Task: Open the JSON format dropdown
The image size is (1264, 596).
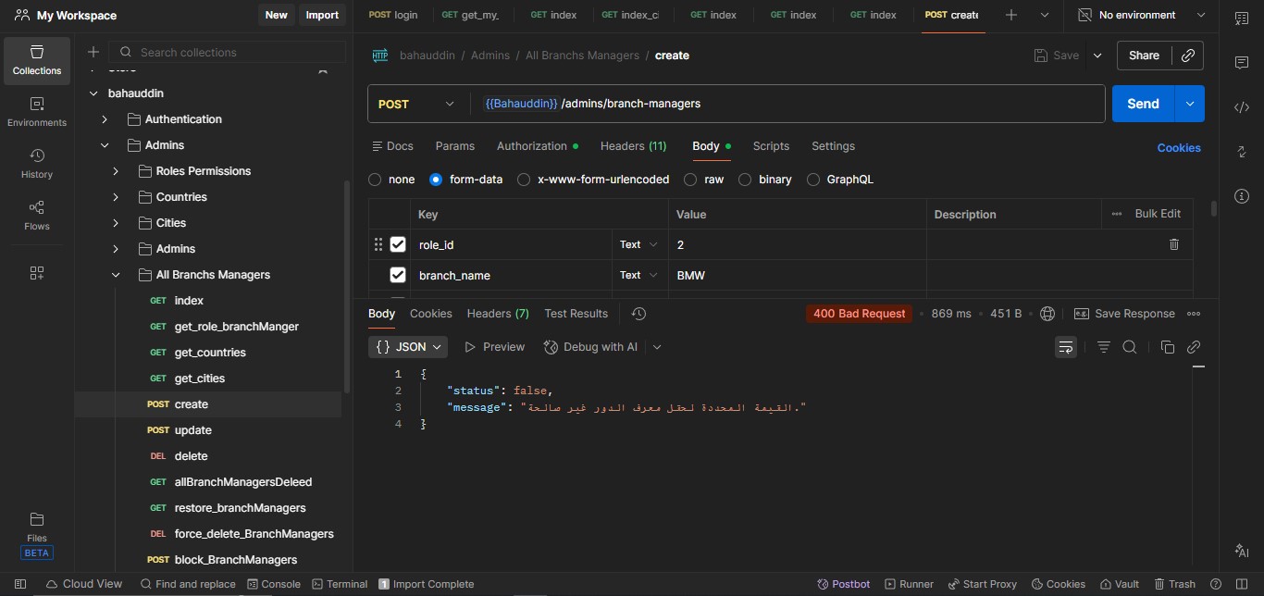Action: pos(408,347)
